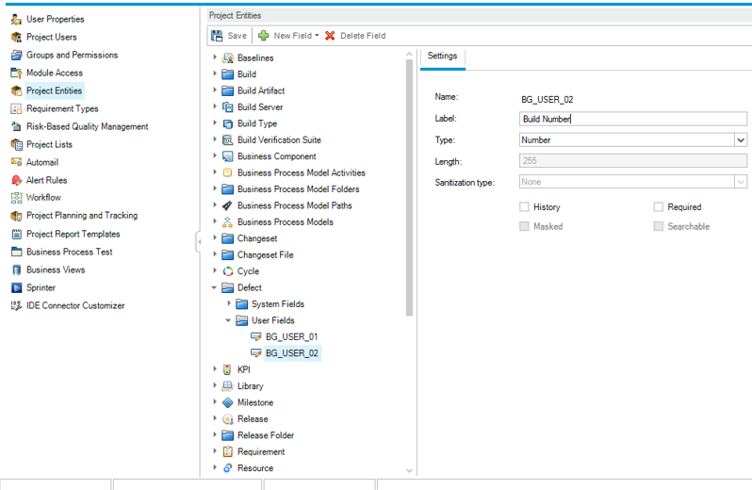This screenshot has height=490, width=752.
Task: Expand the System Fields folder
Action: coord(229,304)
